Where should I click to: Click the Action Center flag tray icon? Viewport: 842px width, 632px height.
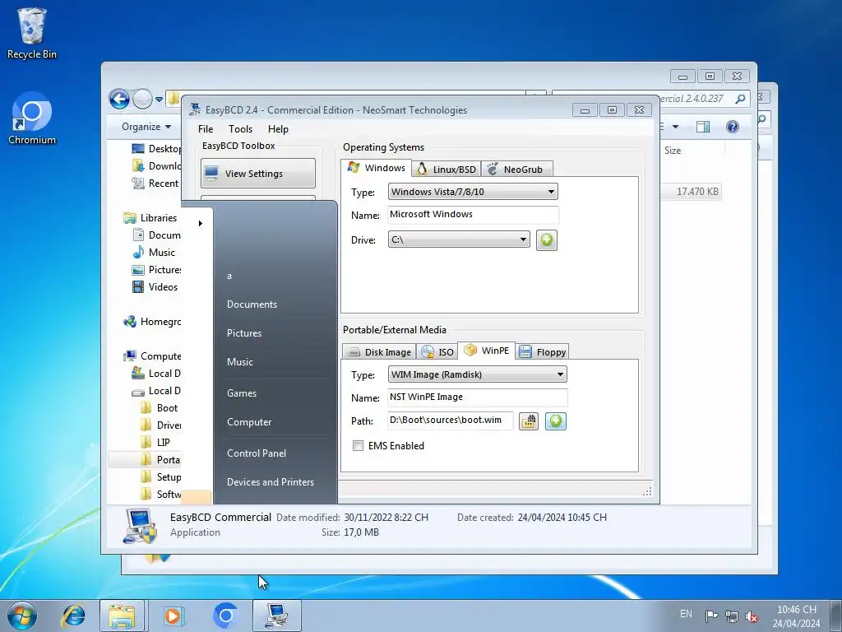(x=711, y=616)
